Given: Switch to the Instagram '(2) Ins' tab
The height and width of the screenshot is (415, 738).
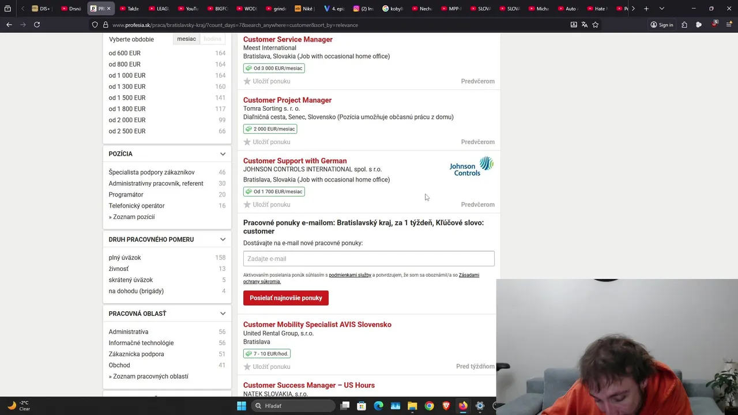Looking at the screenshot, I should click(363, 9).
